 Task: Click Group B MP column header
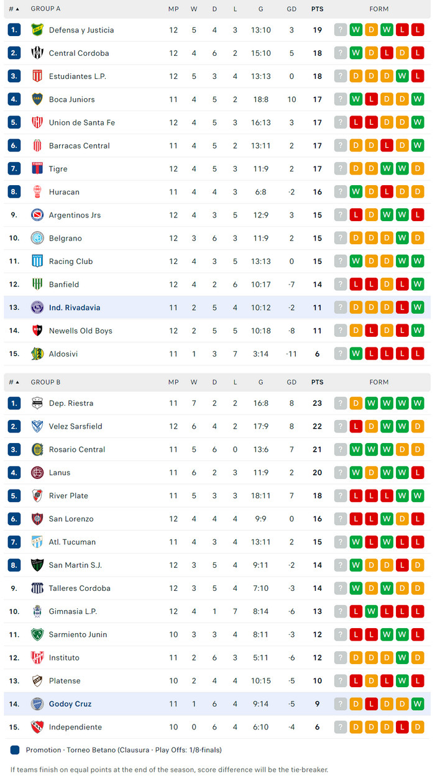[x=173, y=382]
